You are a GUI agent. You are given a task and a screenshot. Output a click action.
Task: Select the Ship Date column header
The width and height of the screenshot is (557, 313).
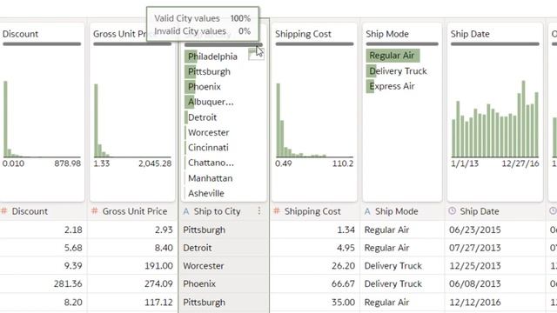pos(480,211)
